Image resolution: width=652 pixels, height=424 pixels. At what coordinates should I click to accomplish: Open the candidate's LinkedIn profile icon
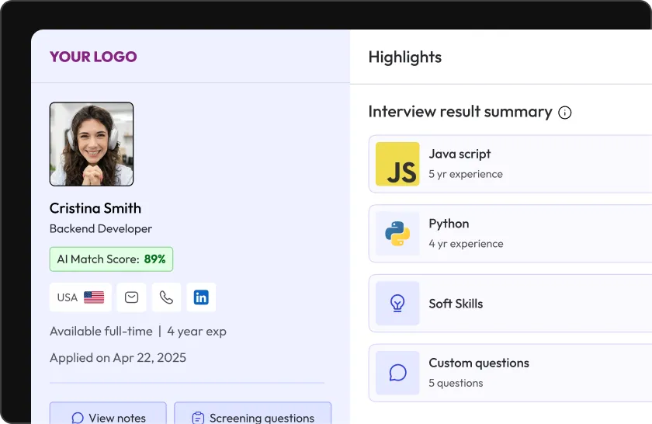(x=201, y=297)
